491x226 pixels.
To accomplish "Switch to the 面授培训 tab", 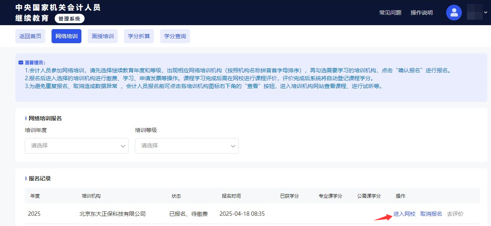I will (103, 36).
